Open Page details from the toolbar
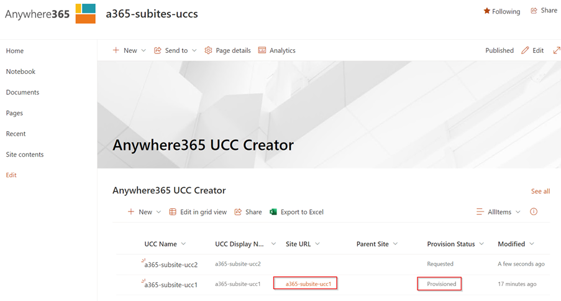561x301 pixels. pos(227,50)
